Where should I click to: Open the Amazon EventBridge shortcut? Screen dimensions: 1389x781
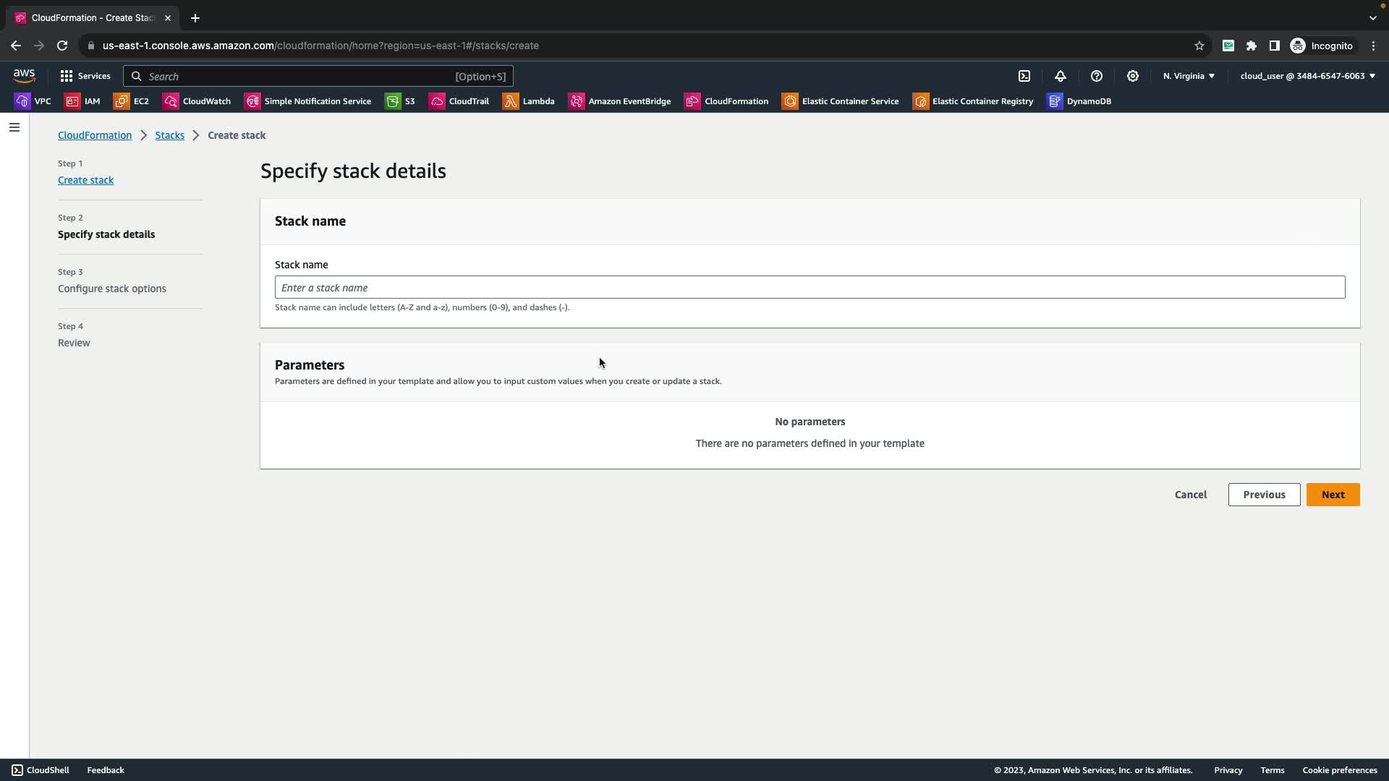(x=620, y=101)
